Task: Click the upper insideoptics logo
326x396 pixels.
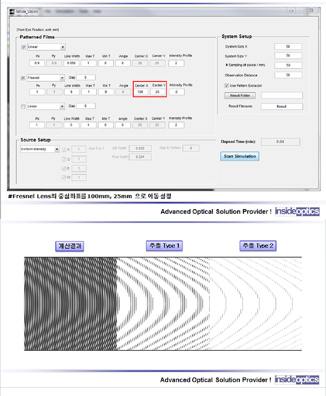Action: coord(297,212)
